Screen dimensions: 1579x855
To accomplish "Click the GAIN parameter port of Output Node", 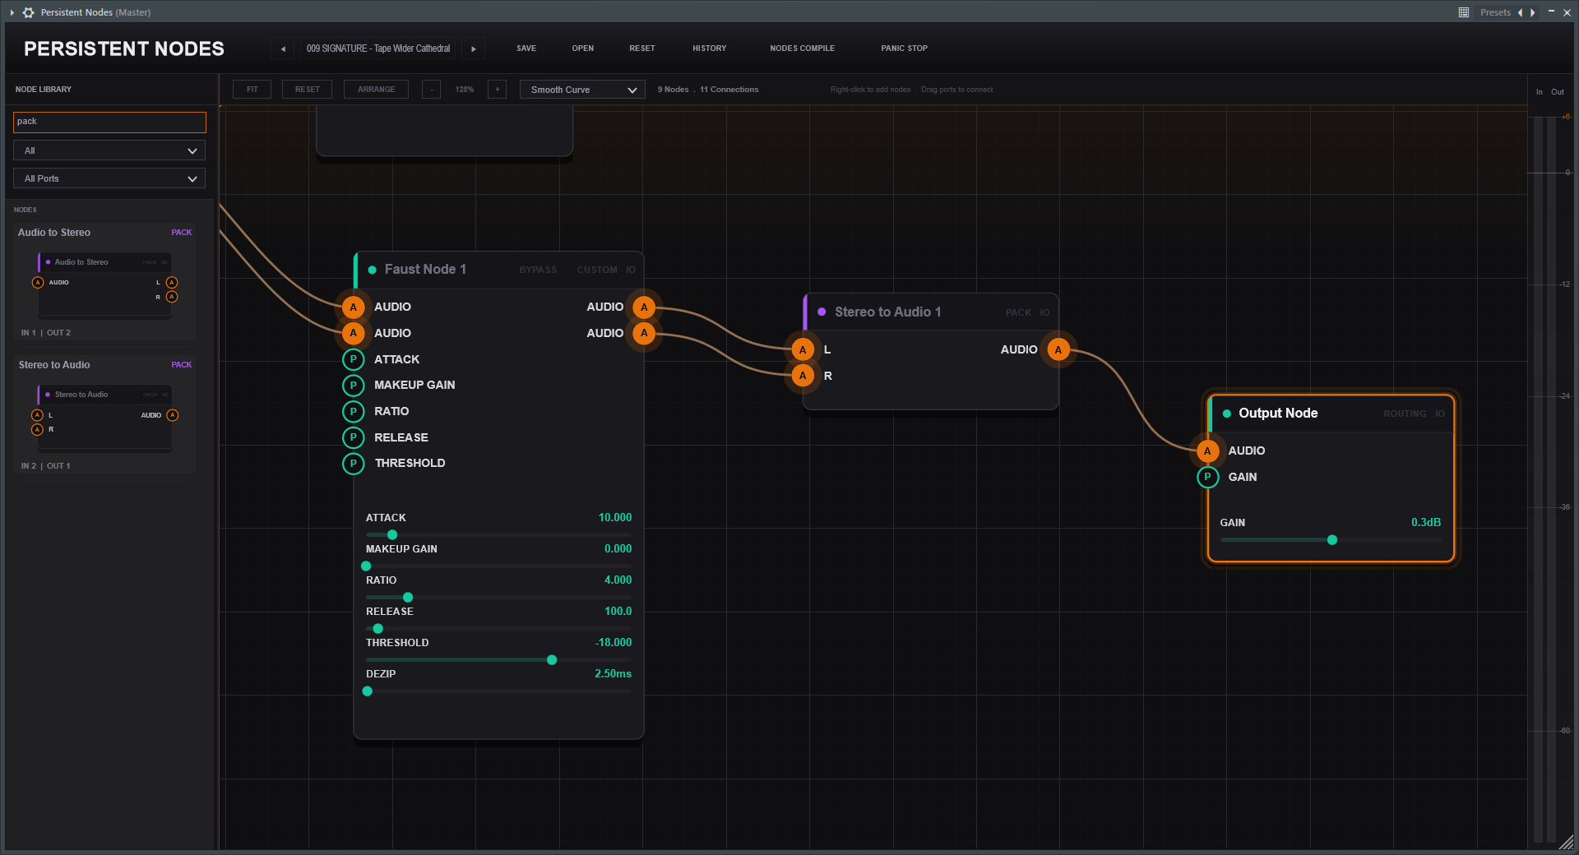I will pos(1207,477).
